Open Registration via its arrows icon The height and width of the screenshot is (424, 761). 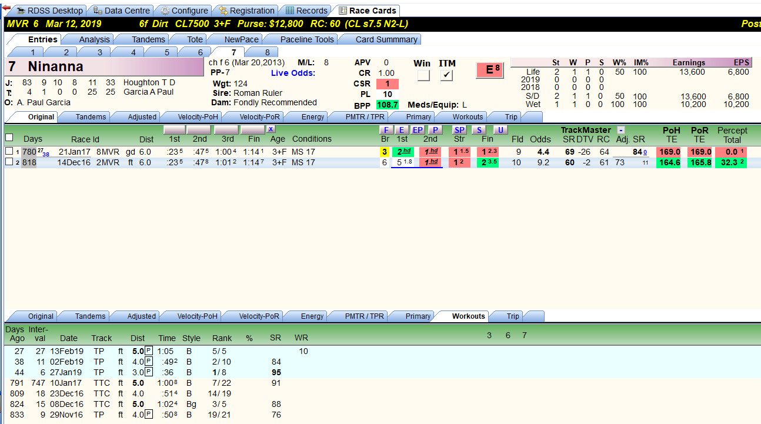[x=223, y=11]
